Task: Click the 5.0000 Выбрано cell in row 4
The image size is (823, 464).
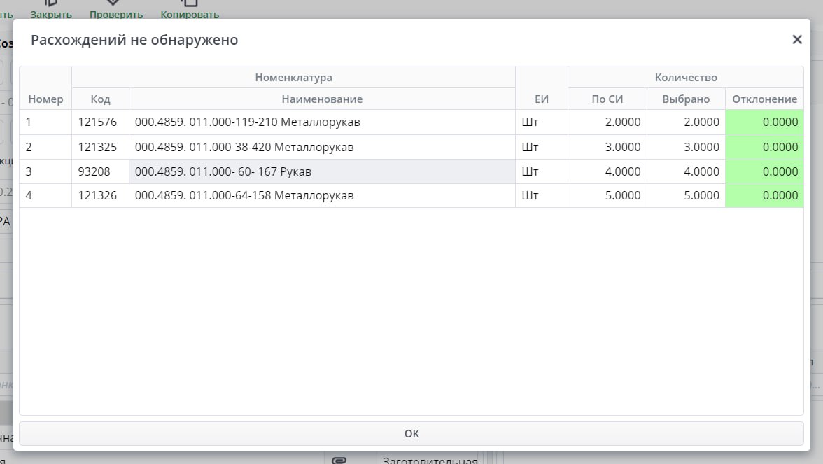Action: 686,195
